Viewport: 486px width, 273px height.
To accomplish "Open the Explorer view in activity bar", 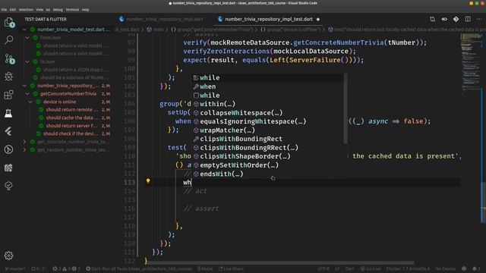I will coord(9,23).
